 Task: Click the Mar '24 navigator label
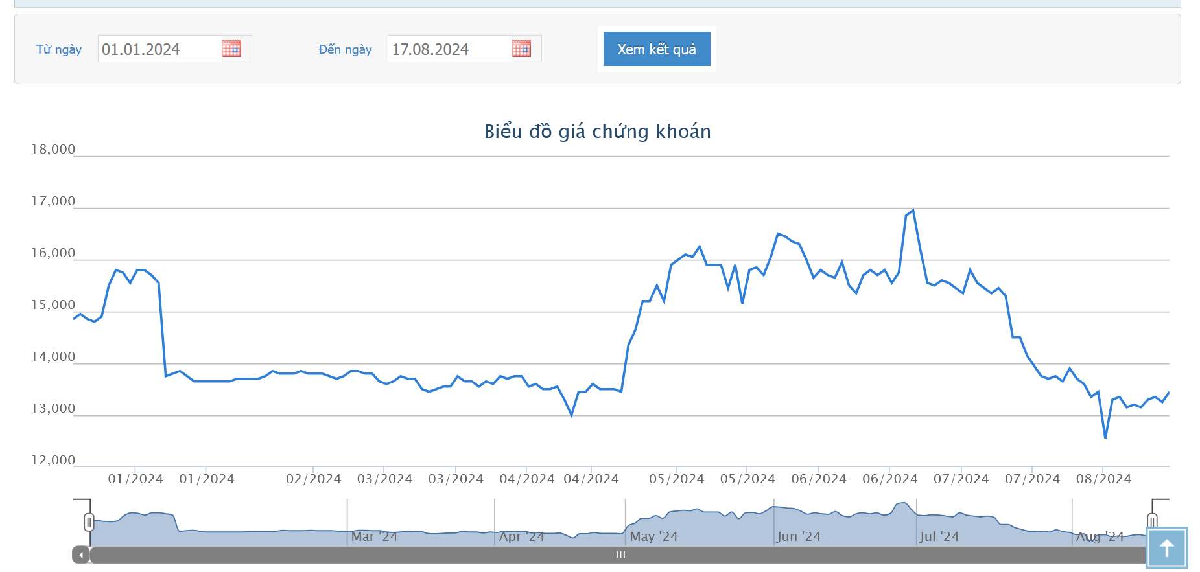click(375, 536)
